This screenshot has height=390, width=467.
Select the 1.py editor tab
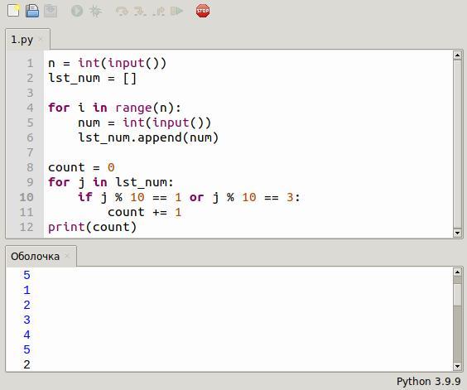[22, 39]
